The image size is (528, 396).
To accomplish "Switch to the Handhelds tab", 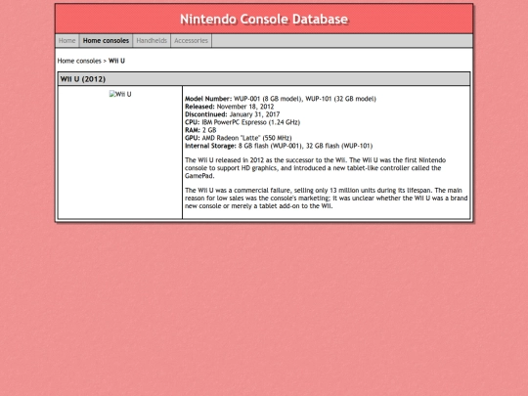I will point(152,41).
